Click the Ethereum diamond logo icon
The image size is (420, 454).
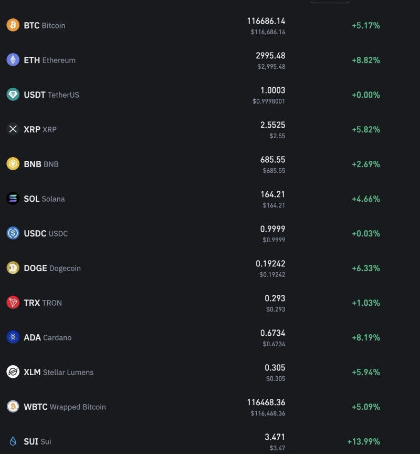point(13,60)
